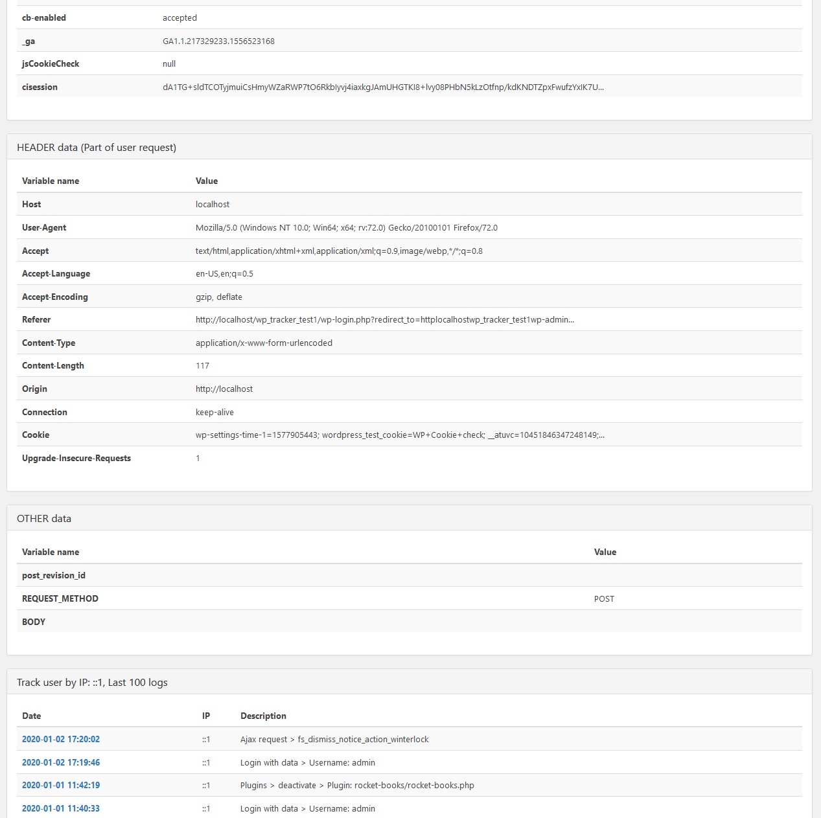The height and width of the screenshot is (818, 821).
Task: Click the Date column header
Action: tap(31, 716)
